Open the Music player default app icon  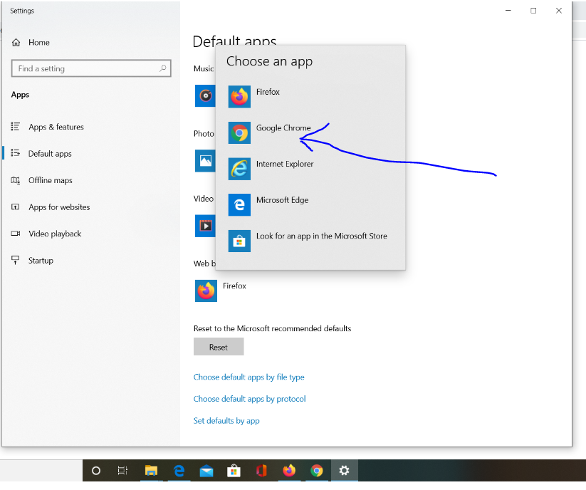(x=205, y=95)
